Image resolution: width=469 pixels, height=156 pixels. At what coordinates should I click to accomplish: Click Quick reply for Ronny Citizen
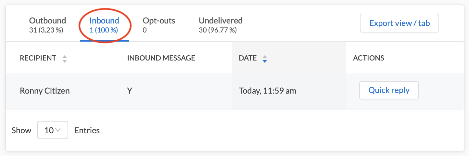(389, 90)
